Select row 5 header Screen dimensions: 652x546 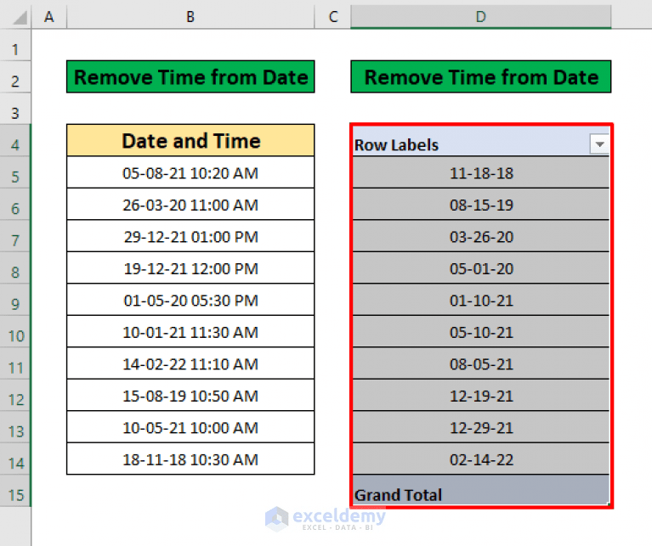pos(15,172)
